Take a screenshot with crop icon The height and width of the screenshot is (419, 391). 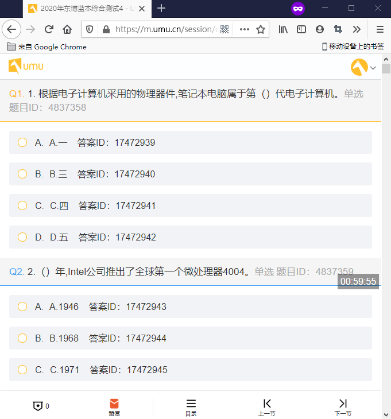(x=338, y=29)
